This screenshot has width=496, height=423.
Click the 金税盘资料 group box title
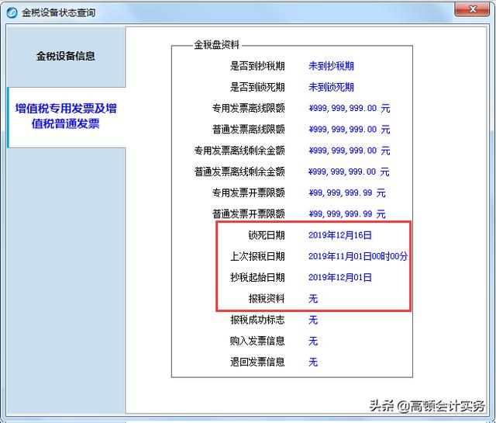[x=217, y=45]
